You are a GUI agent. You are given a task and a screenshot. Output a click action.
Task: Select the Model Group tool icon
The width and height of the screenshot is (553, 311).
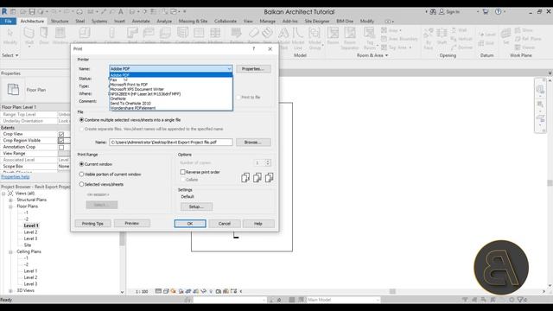pos(315,34)
